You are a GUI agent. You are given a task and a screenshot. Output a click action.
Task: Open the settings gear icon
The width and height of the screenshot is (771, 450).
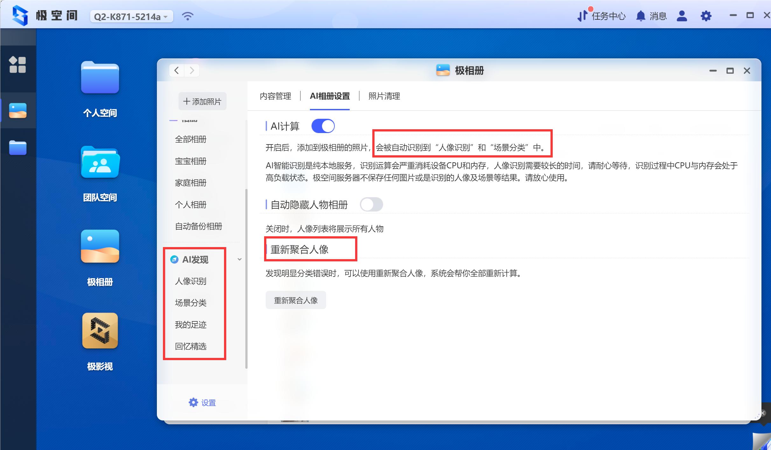point(706,16)
